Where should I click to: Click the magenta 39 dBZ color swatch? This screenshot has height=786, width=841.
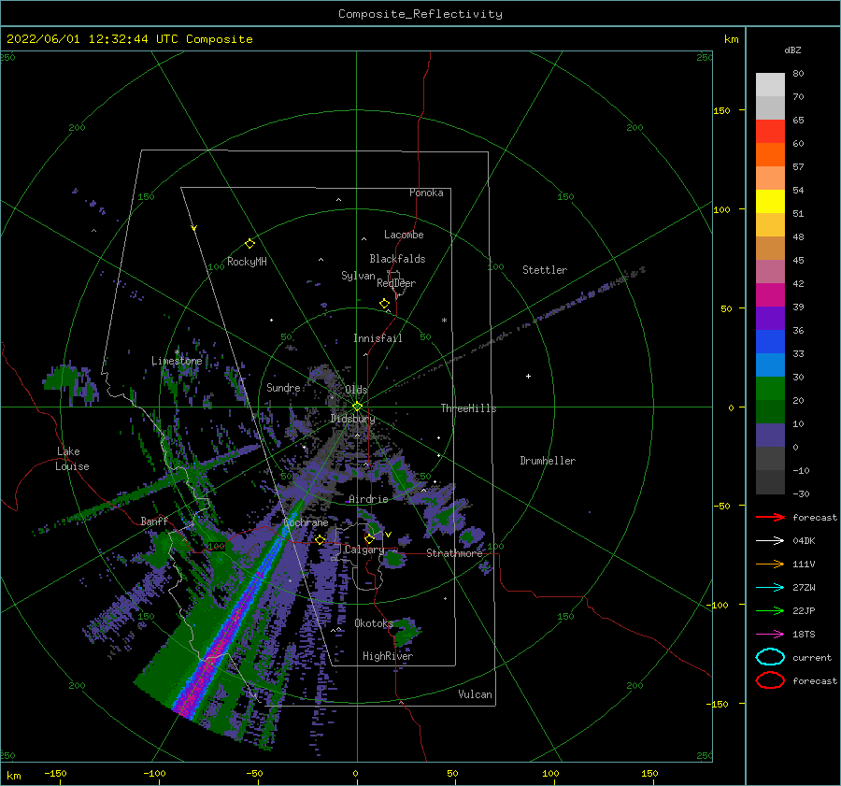770,294
